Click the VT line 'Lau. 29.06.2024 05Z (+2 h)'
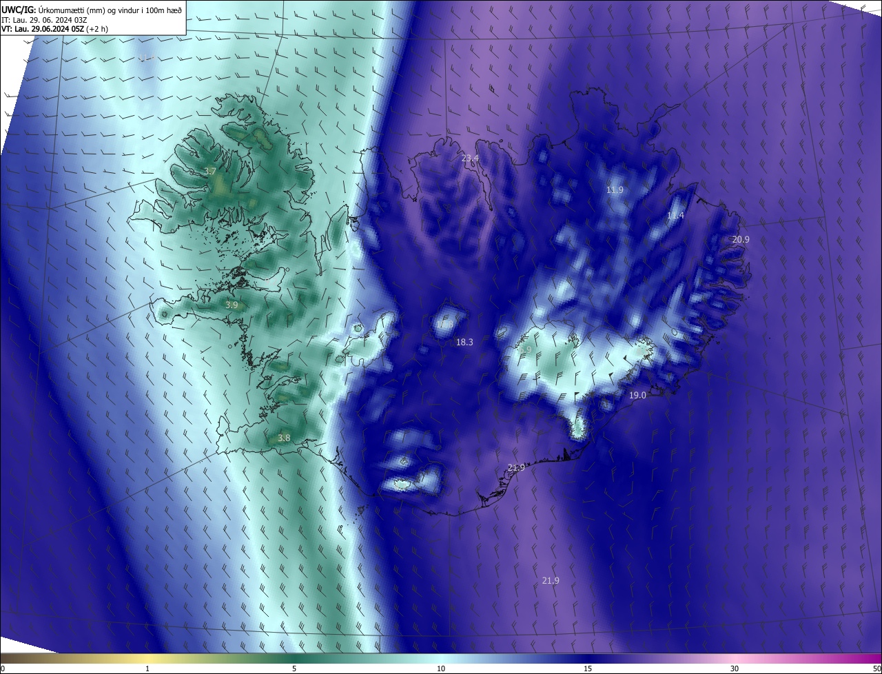The image size is (882, 674). (61, 29)
